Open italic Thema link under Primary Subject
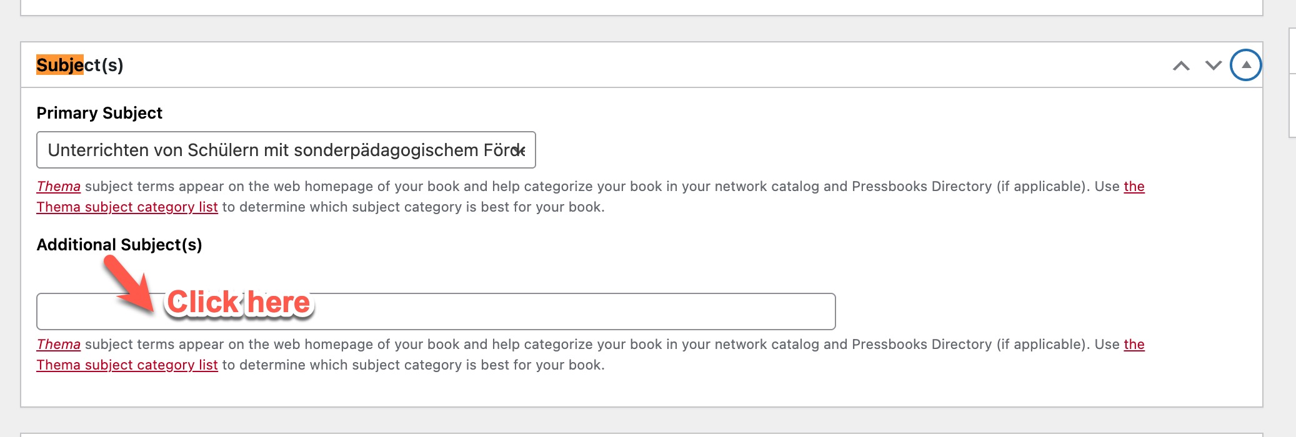 point(59,187)
